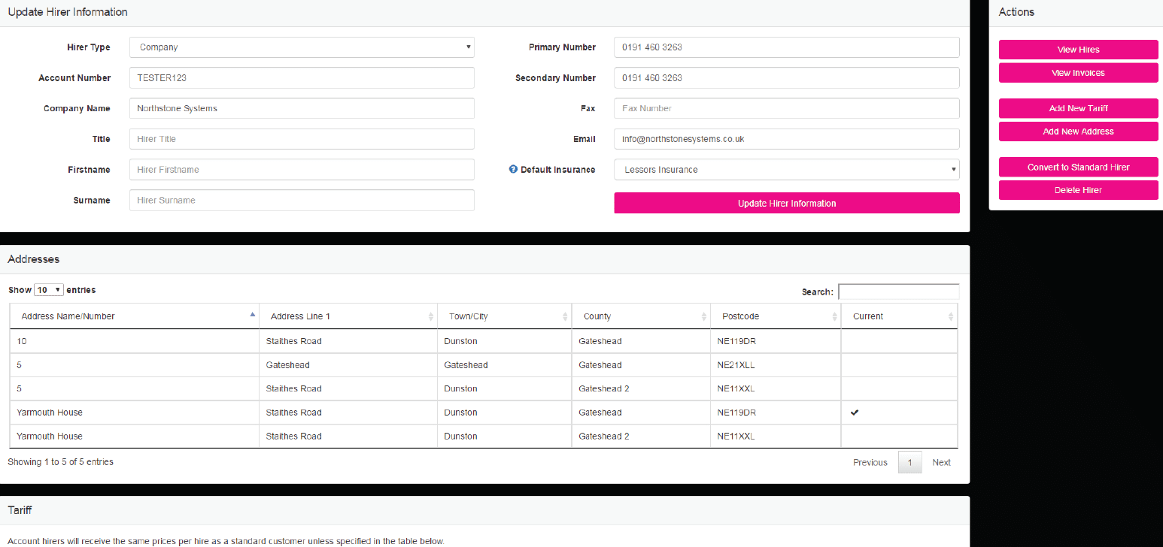Screen dimensions: 1163x547
Task: Click the Current checkmark on Yarmouth House row
Action: click(x=855, y=413)
